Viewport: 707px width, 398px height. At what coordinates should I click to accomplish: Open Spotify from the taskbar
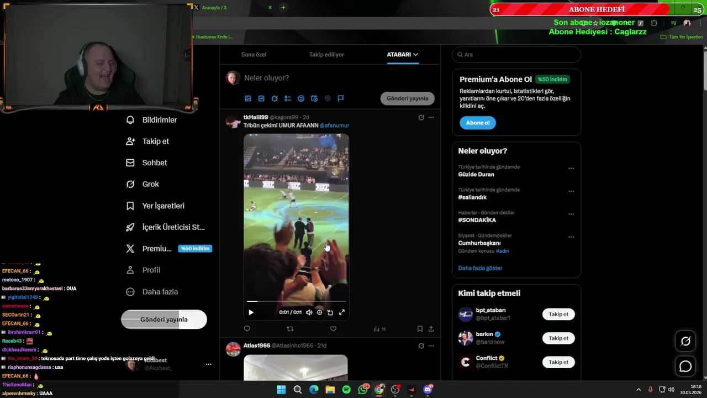coord(346,390)
